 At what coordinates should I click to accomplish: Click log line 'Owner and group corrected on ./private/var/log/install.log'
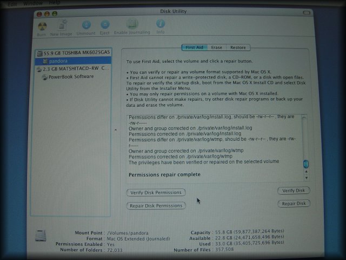click(190, 128)
